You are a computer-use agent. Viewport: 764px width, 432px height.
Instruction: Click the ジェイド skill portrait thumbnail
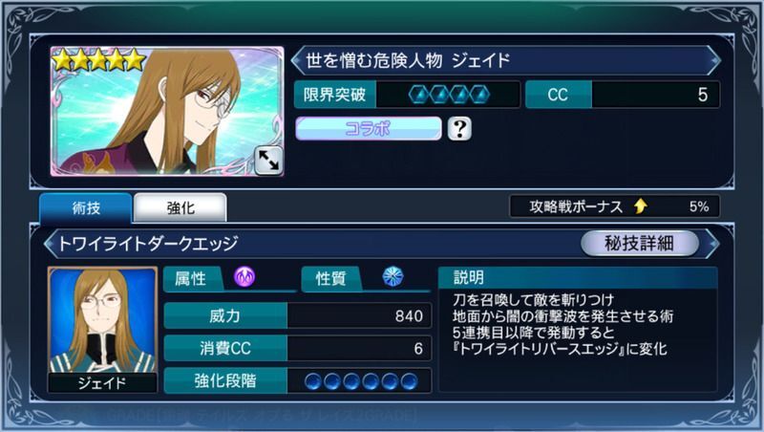(x=102, y=329)
